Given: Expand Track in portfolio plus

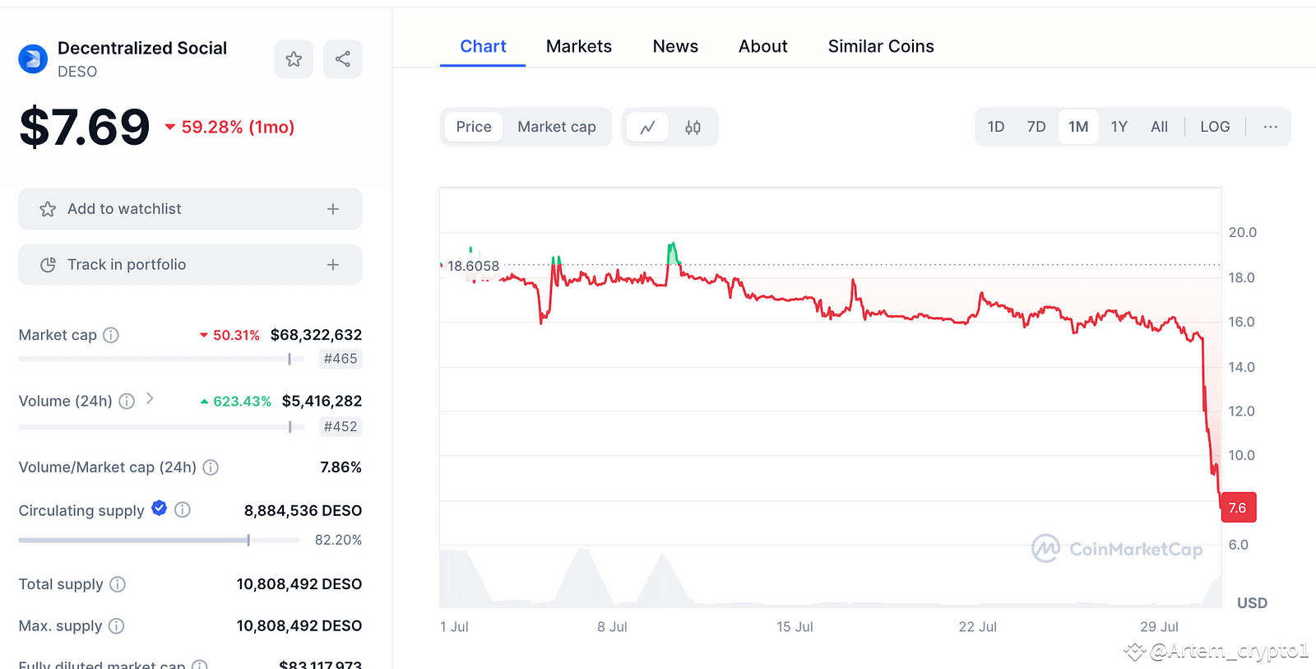Looking at the screenshot, I should (x=333, y=265).
